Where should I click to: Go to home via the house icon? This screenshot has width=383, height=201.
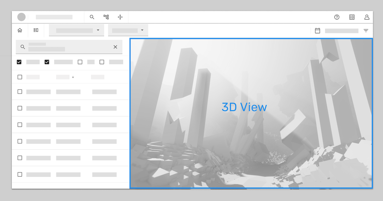[20, 30]
